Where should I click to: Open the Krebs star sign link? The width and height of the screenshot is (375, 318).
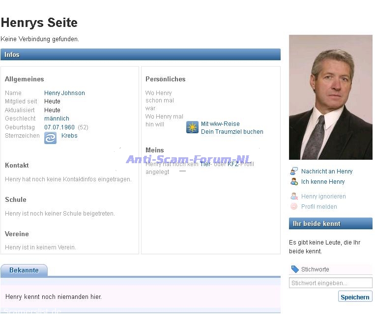(x=69, y=136)
